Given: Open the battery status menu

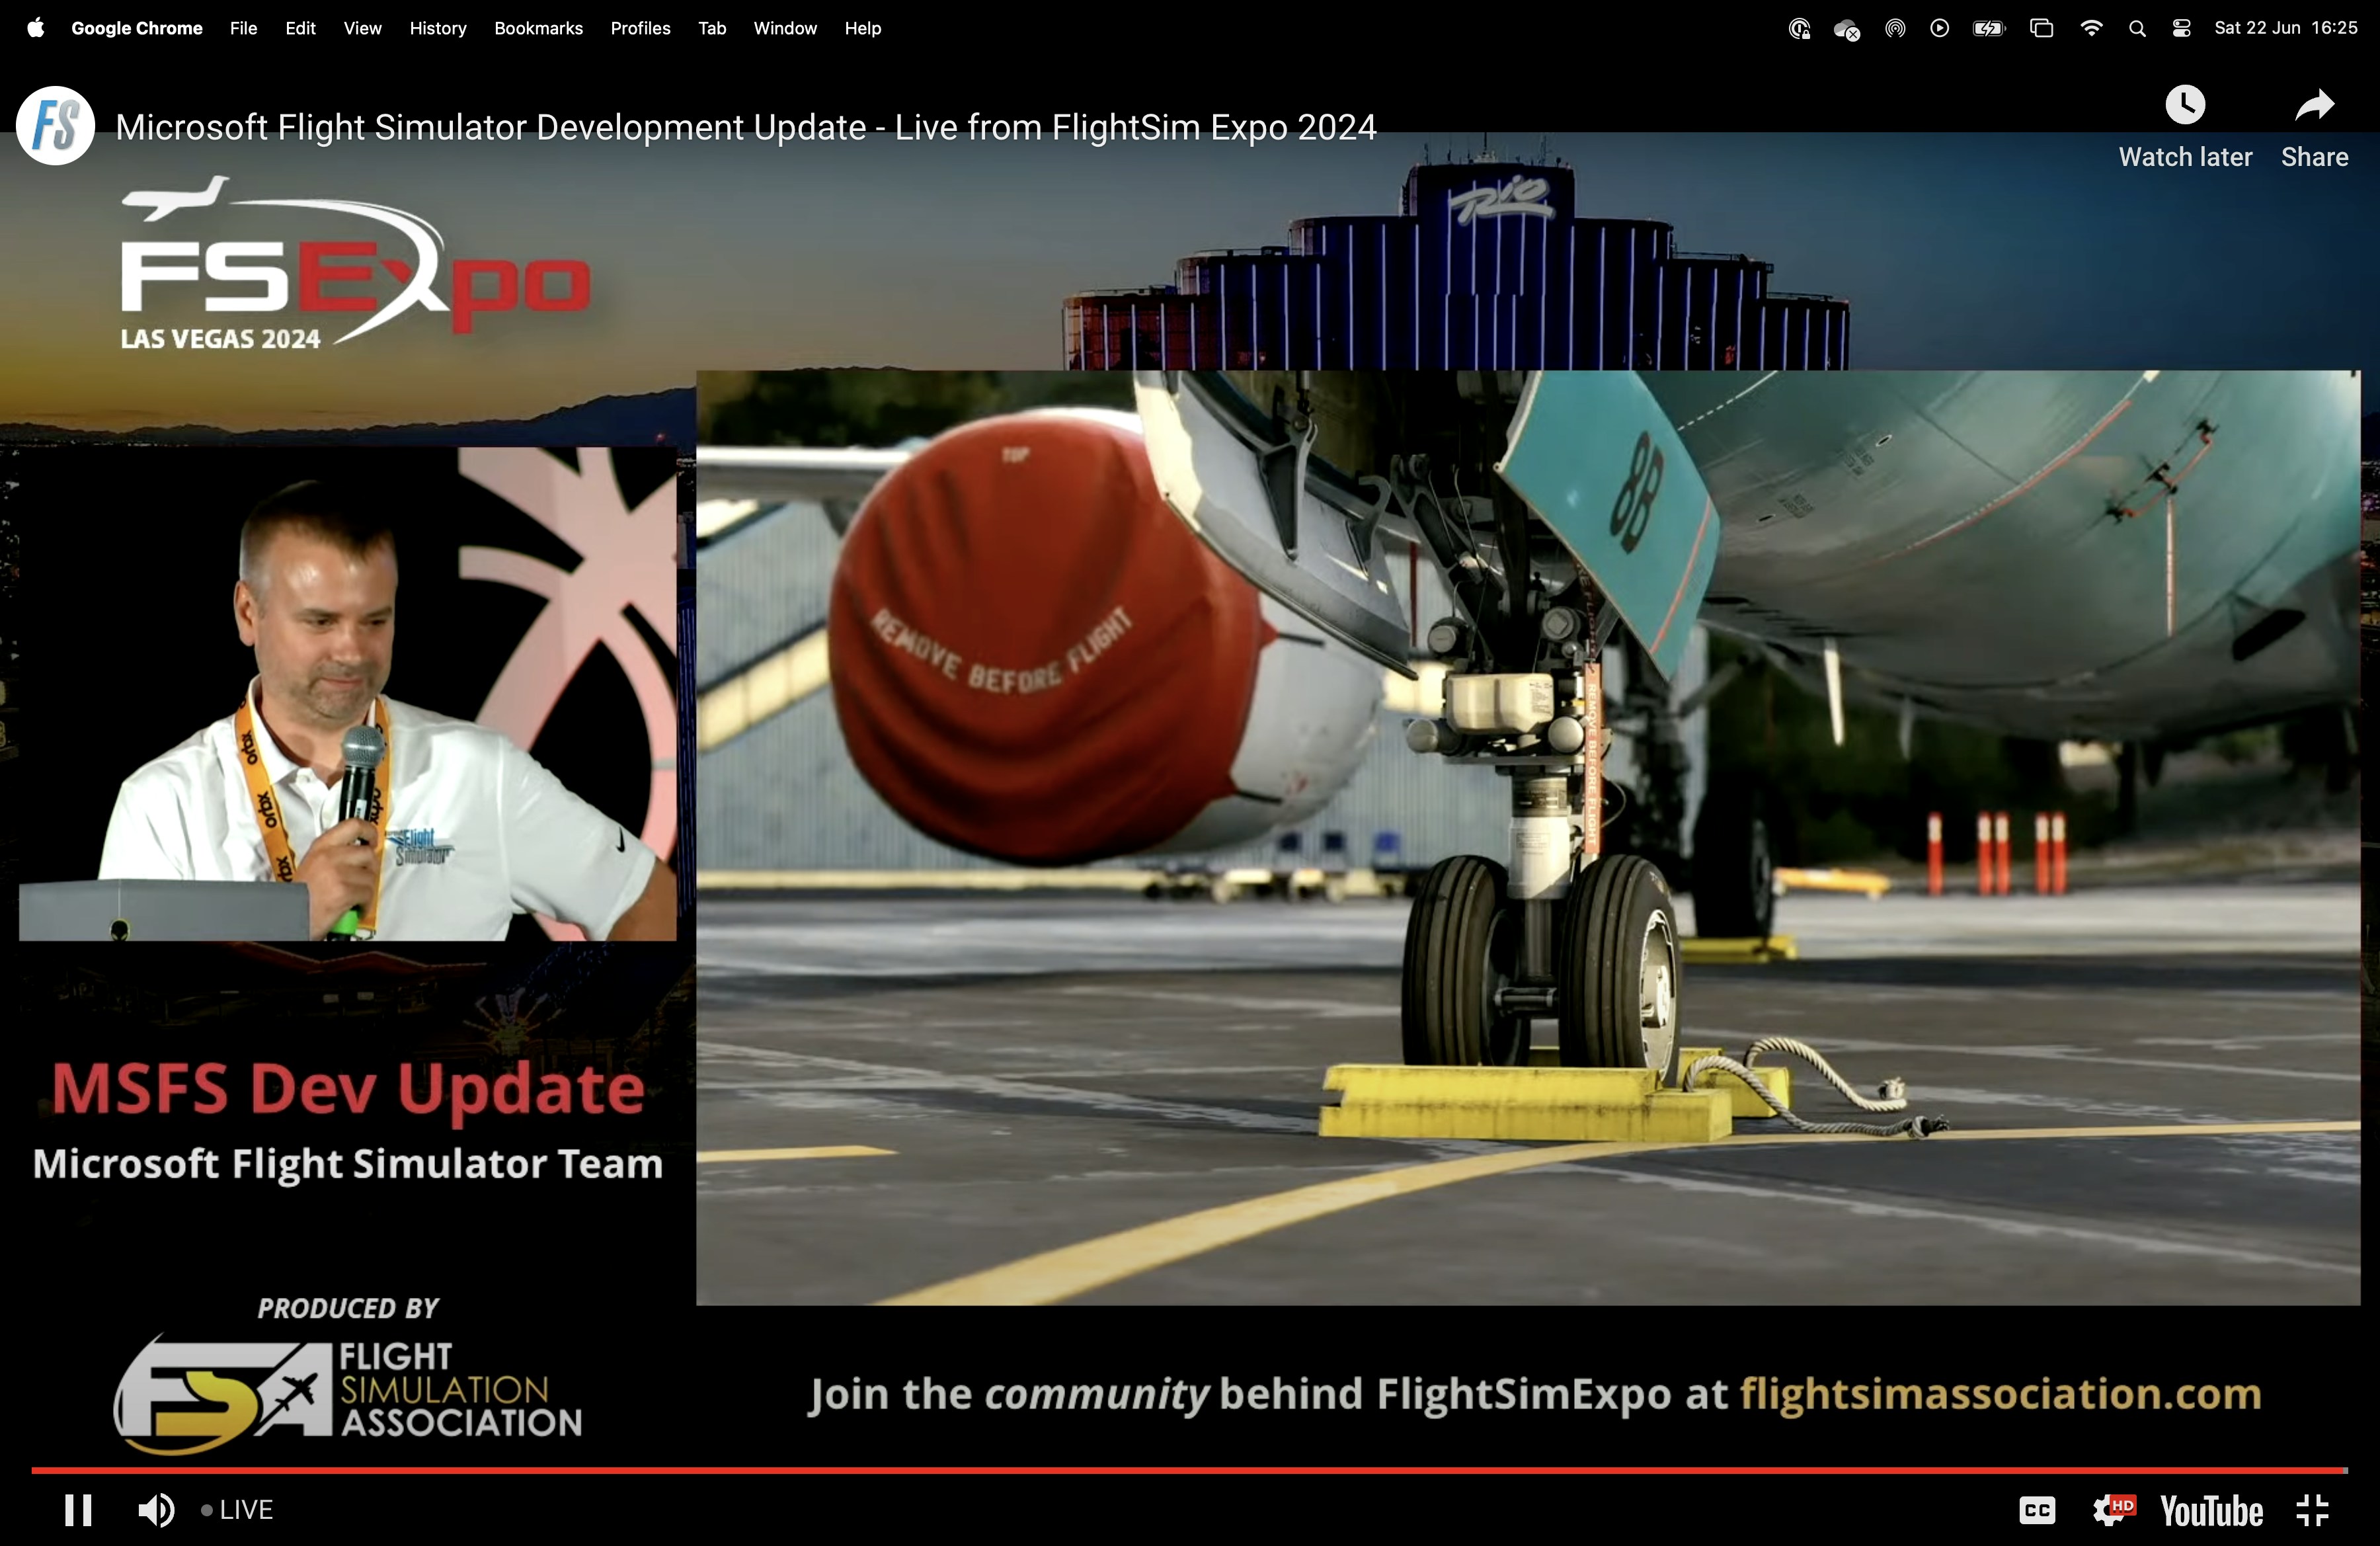Looking at the screenshot, I should coord(1988,28).
